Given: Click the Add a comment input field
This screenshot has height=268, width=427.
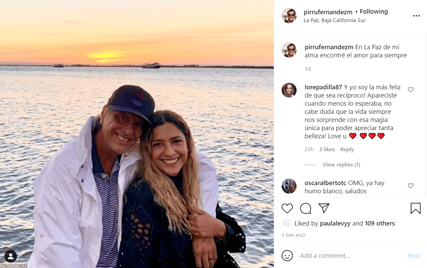Looking at the screenshot, I should [340, 255].
